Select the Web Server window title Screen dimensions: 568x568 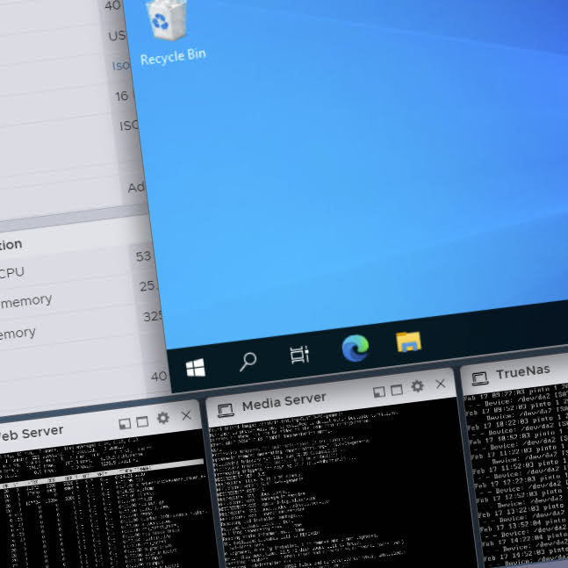point(31,434)
